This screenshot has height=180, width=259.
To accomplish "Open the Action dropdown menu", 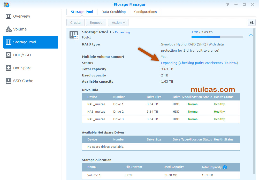I will 118,22.
